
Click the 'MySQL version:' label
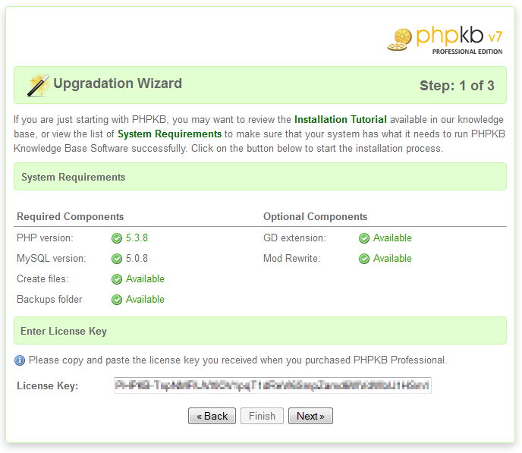click(52, 258)
